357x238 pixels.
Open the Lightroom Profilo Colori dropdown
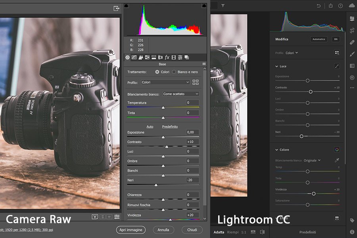292,53
